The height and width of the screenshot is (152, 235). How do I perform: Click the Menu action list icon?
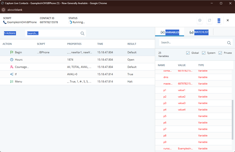pos(12,82)
